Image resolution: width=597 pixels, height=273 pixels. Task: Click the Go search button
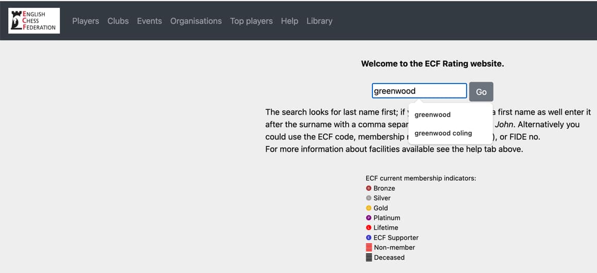point(481,92)
